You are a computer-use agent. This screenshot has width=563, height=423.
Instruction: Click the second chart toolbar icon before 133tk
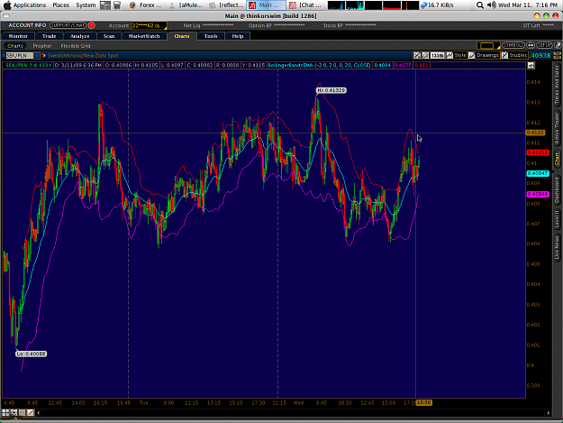click(425, 55)
